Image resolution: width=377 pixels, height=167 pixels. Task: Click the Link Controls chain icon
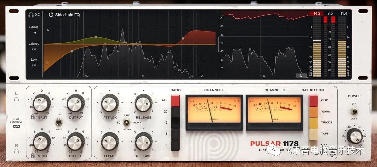pyautogui.click(x=16, y=126)
